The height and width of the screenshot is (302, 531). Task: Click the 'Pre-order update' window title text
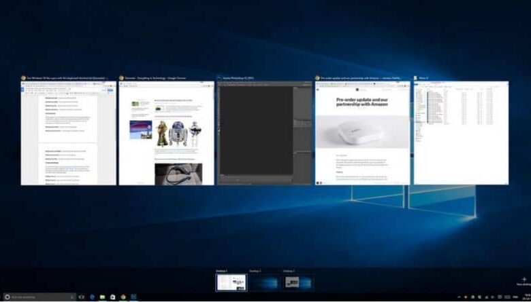click(361, 78)
